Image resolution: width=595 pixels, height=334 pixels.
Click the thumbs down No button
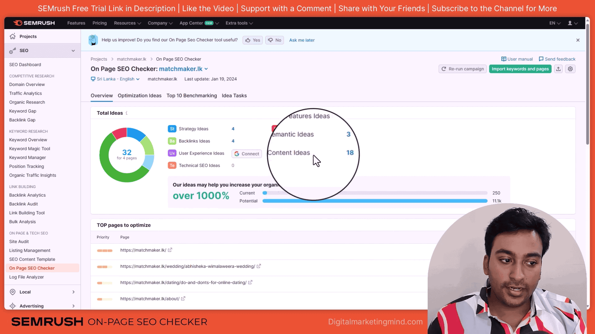point(275,40)
